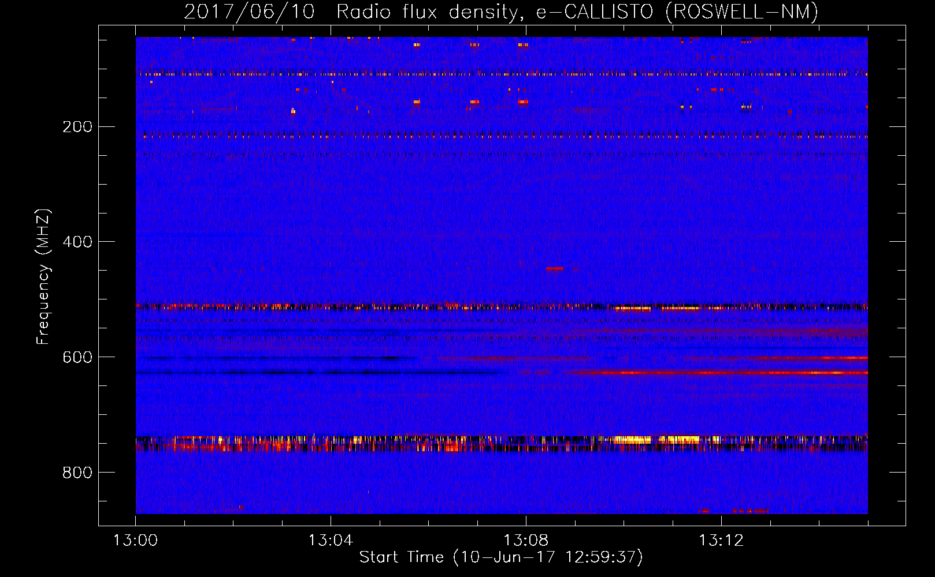Click the 13:08 time axis label
The width and height of the screenshot is (935, 577).
point(526,541)
